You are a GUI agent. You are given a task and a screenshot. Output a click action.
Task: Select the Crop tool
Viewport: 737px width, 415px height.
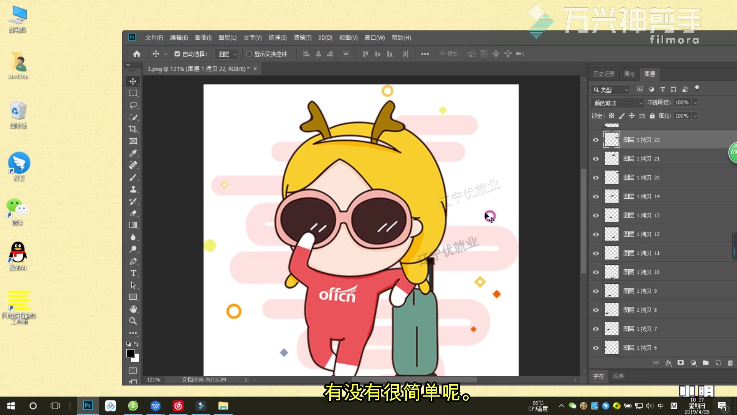133,129
